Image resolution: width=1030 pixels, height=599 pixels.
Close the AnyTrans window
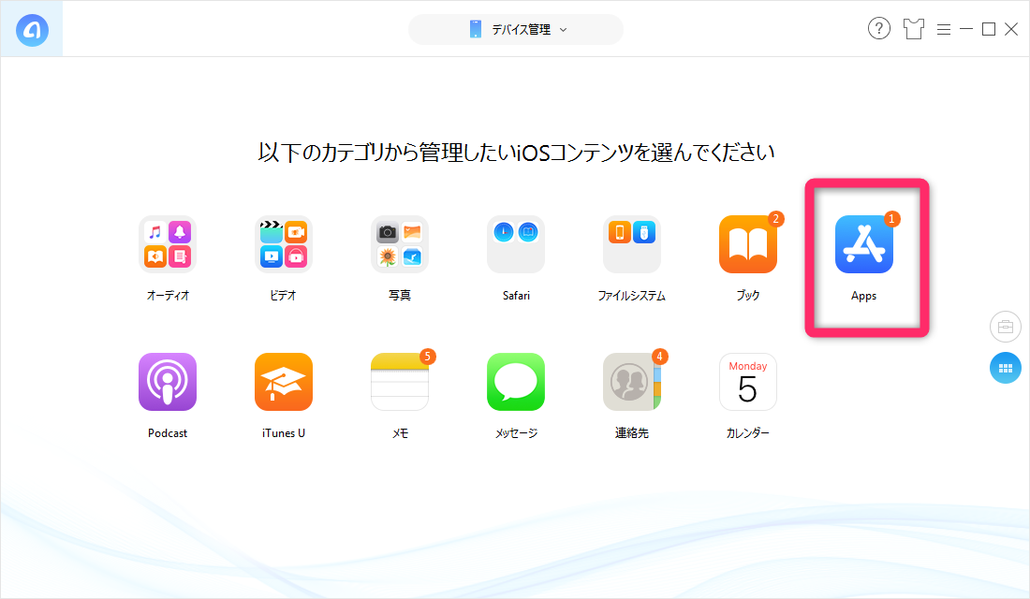click(x=1011, y=29)
